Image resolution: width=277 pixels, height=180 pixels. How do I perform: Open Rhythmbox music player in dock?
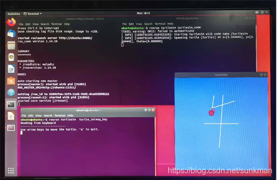[x=11, y=57]
